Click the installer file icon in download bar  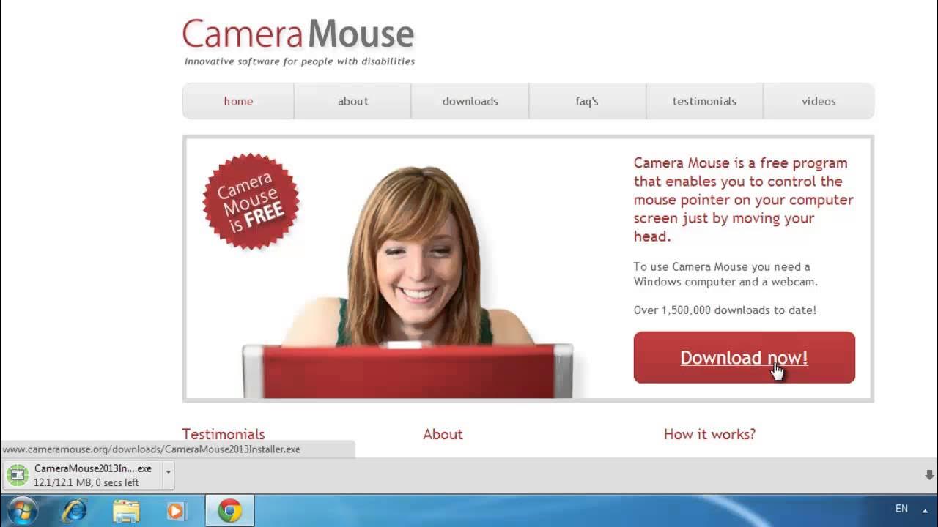[x=17, y=475]
